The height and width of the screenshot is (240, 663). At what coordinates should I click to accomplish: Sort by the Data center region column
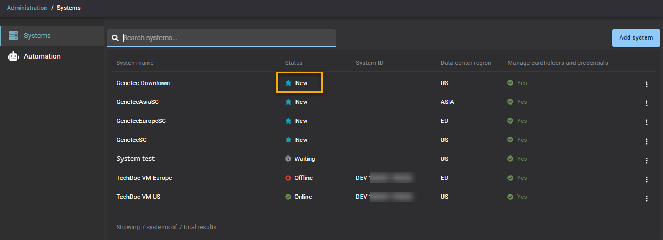point(466,63)
